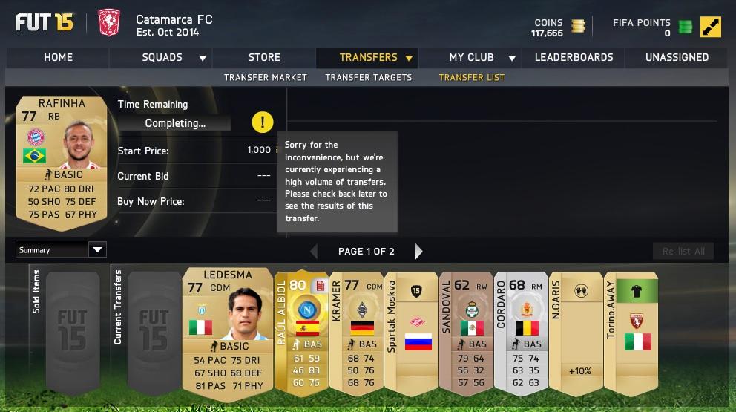Click the gold coins stack icon
736x412 pixels.
pyautogui.click(x=578, y=26)
